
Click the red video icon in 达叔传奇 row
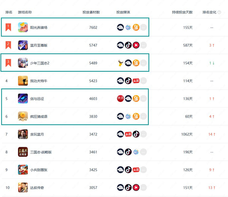tap(136, 188)
